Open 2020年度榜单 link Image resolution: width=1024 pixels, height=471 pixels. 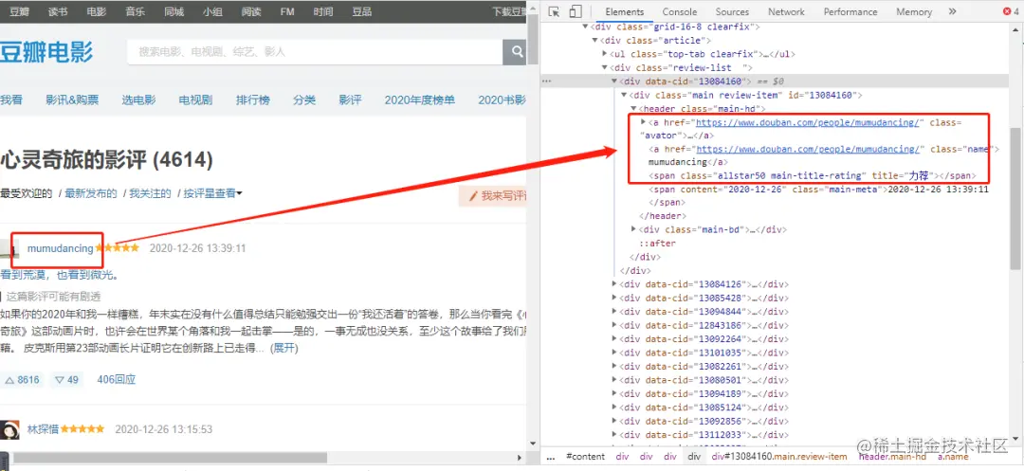pos(420,100)
